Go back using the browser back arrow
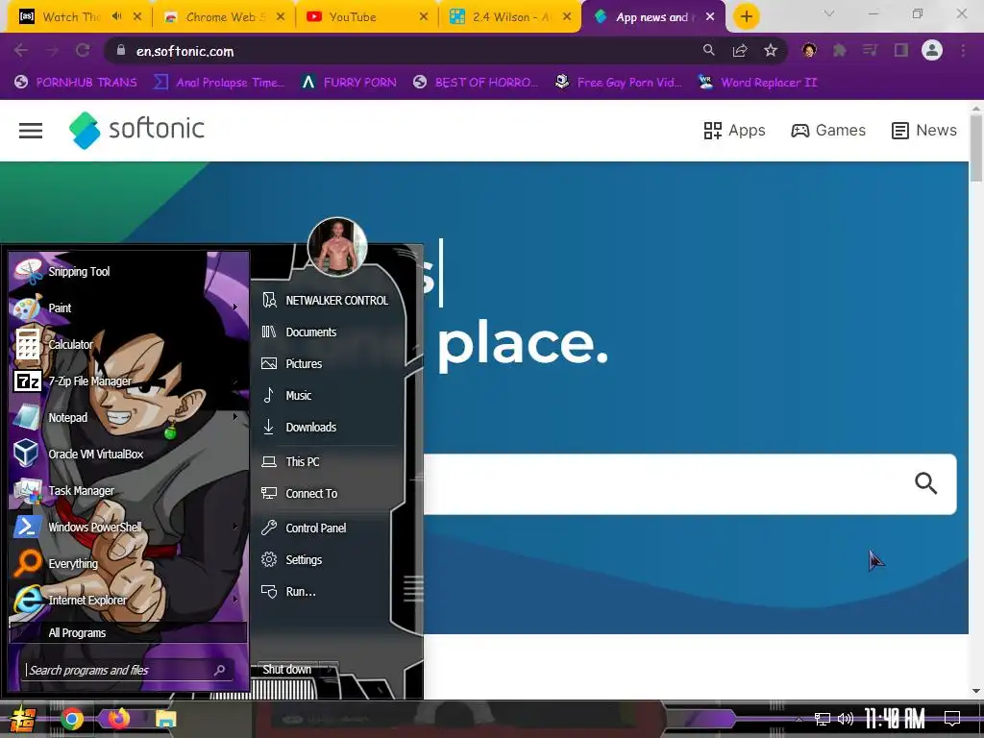Viewport: 984px width, 738px height. pyautogui.click(x=21, y=51)
